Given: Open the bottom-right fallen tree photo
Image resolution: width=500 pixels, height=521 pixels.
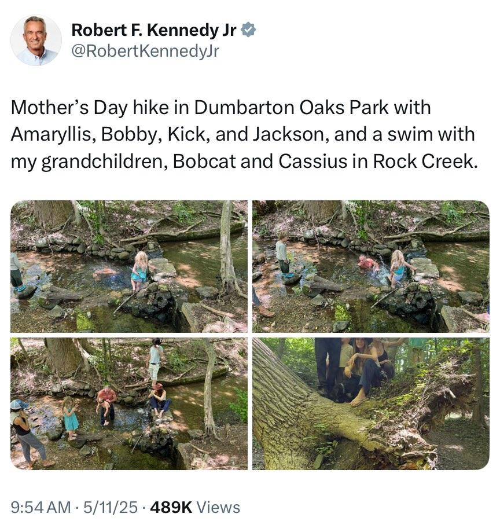Looking at the screenshot, I should coord(371,403).
